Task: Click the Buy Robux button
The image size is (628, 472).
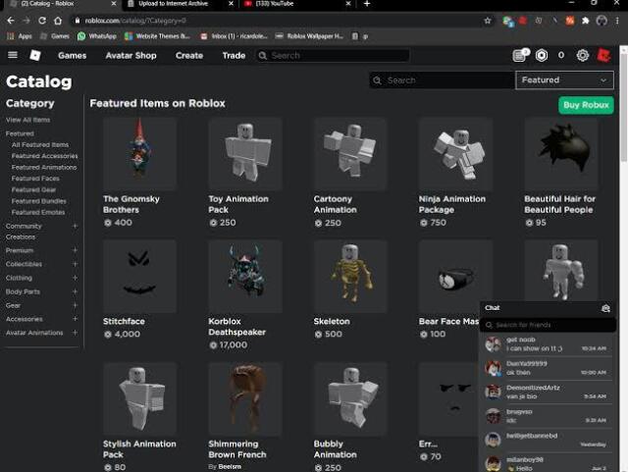Action: click(586, 105)
